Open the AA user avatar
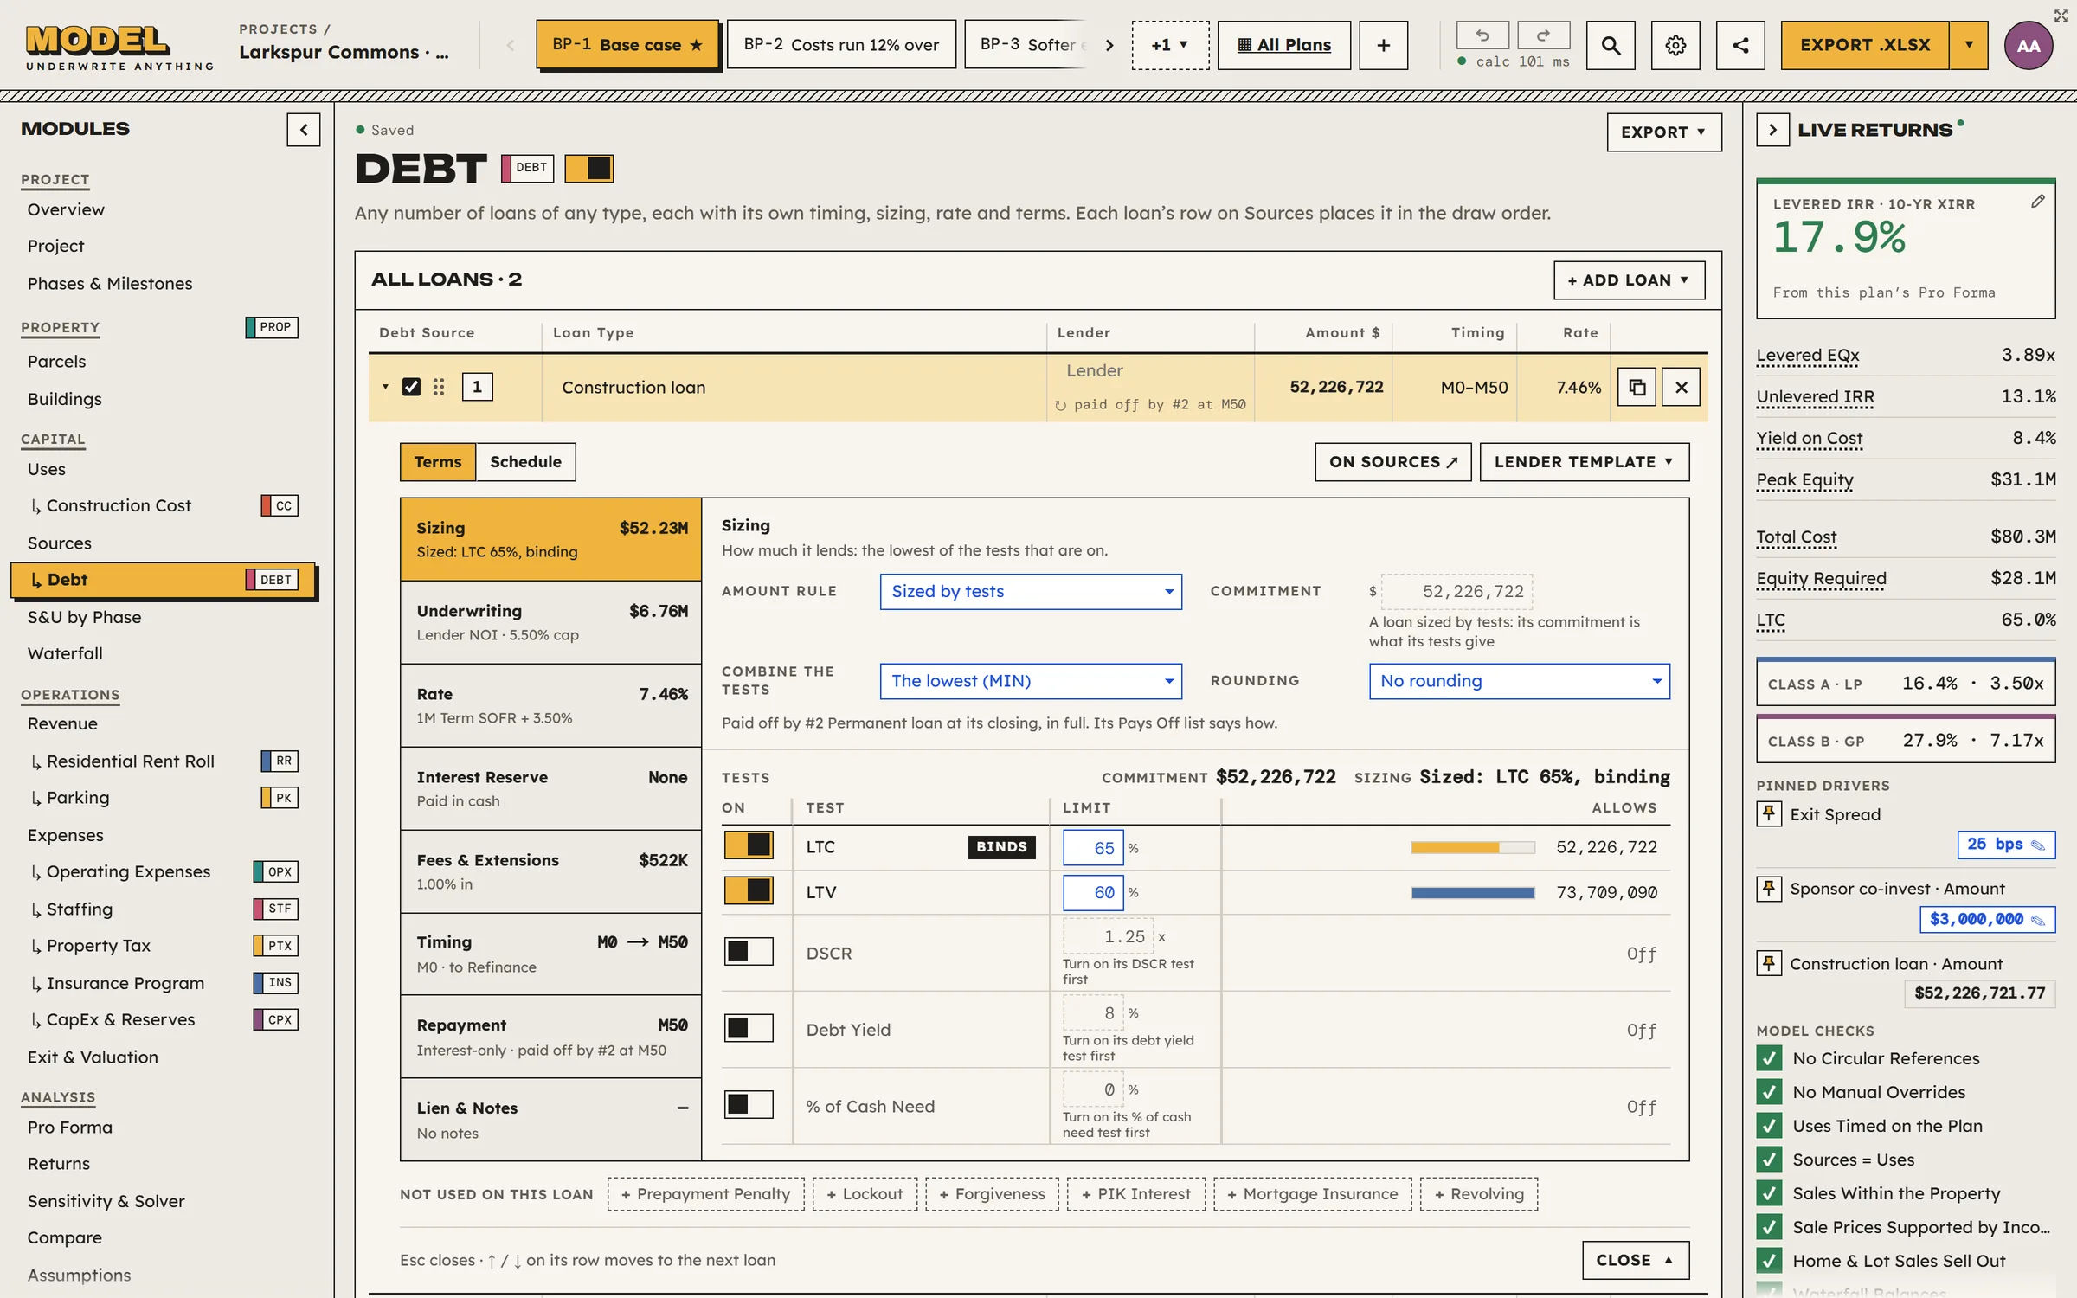 pyautogui.click(x=2029, y=45)
